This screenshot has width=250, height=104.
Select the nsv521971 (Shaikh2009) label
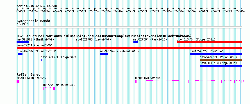pos(35,39)
